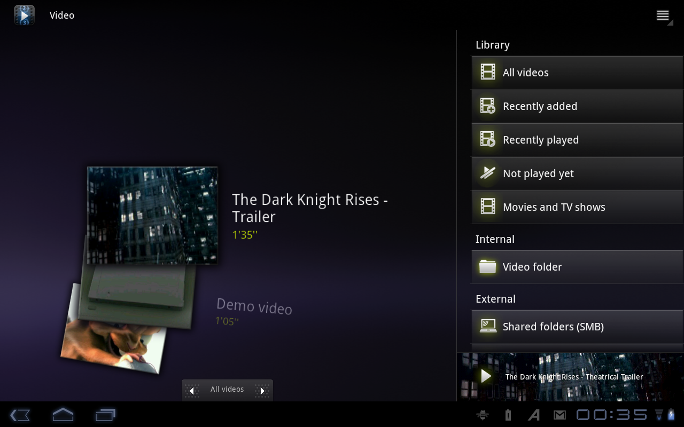Select All videos in the Library list

(x=577, y=73)
